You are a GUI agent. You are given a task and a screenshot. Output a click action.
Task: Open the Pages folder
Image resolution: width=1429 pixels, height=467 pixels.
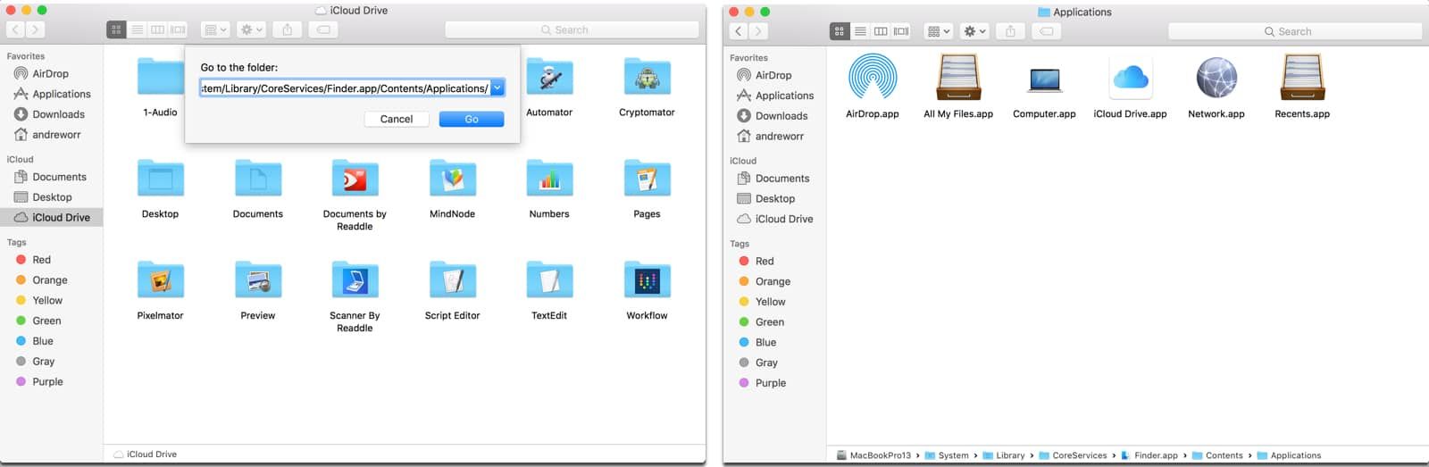point(647,178)
